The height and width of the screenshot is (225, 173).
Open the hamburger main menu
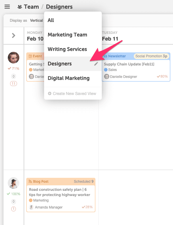point(7,7)
